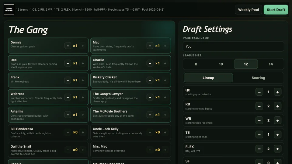Viewport: 292px width, 164px height.
Task: Decrease Charlie bot count
Action: coord(150,63)
